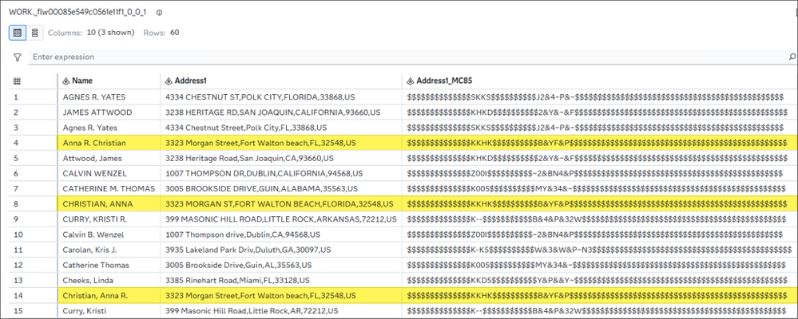Click address 1007 Thompson drive,Dublin,CA
Image resolution: width=798 pixels, height=319 pixels.
(x=243, y=234)
